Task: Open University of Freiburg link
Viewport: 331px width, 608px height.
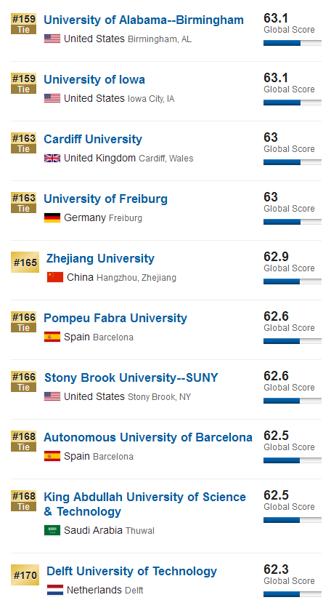Action: coord(106,199)
